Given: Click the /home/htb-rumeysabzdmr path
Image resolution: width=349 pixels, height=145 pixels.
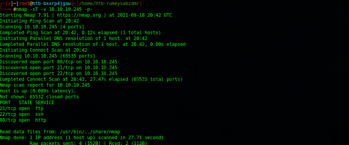Looking at the screenshot, I should [x=108, y=3].
